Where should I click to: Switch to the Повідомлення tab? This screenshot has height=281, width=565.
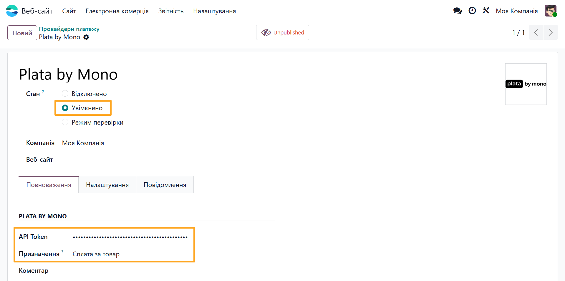tap(165, 185)
